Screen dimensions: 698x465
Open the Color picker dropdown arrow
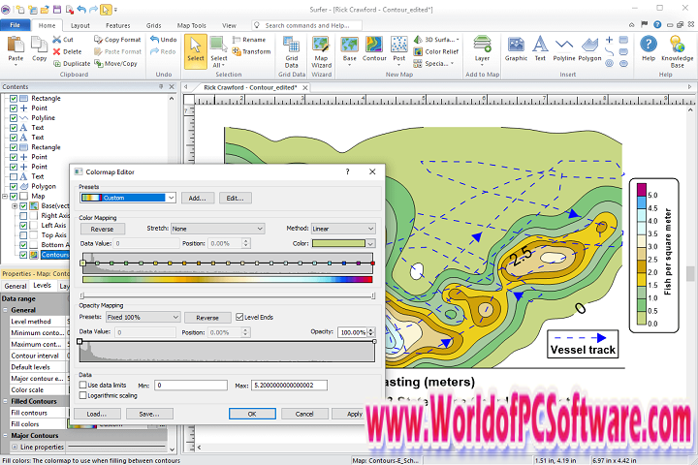coord(370,243)
